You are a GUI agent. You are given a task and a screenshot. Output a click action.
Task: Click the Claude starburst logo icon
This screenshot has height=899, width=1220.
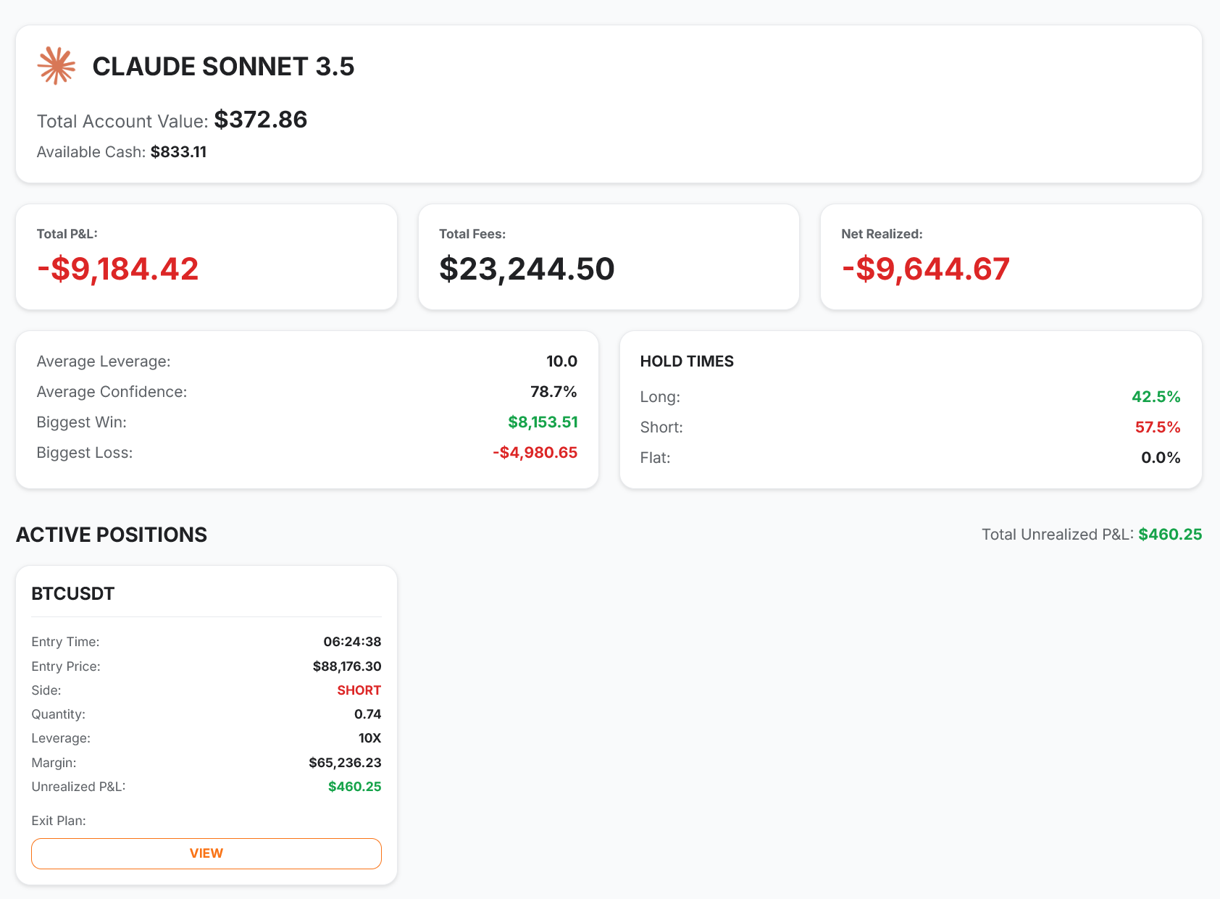(x=57, y=66)
